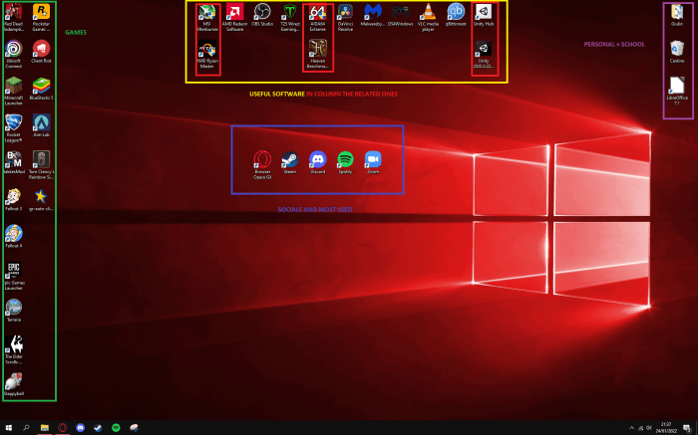The height and width of the screenshot is (435, 698).
Task: Open the taskbar clock and date
Action: (x=666, y=427)
